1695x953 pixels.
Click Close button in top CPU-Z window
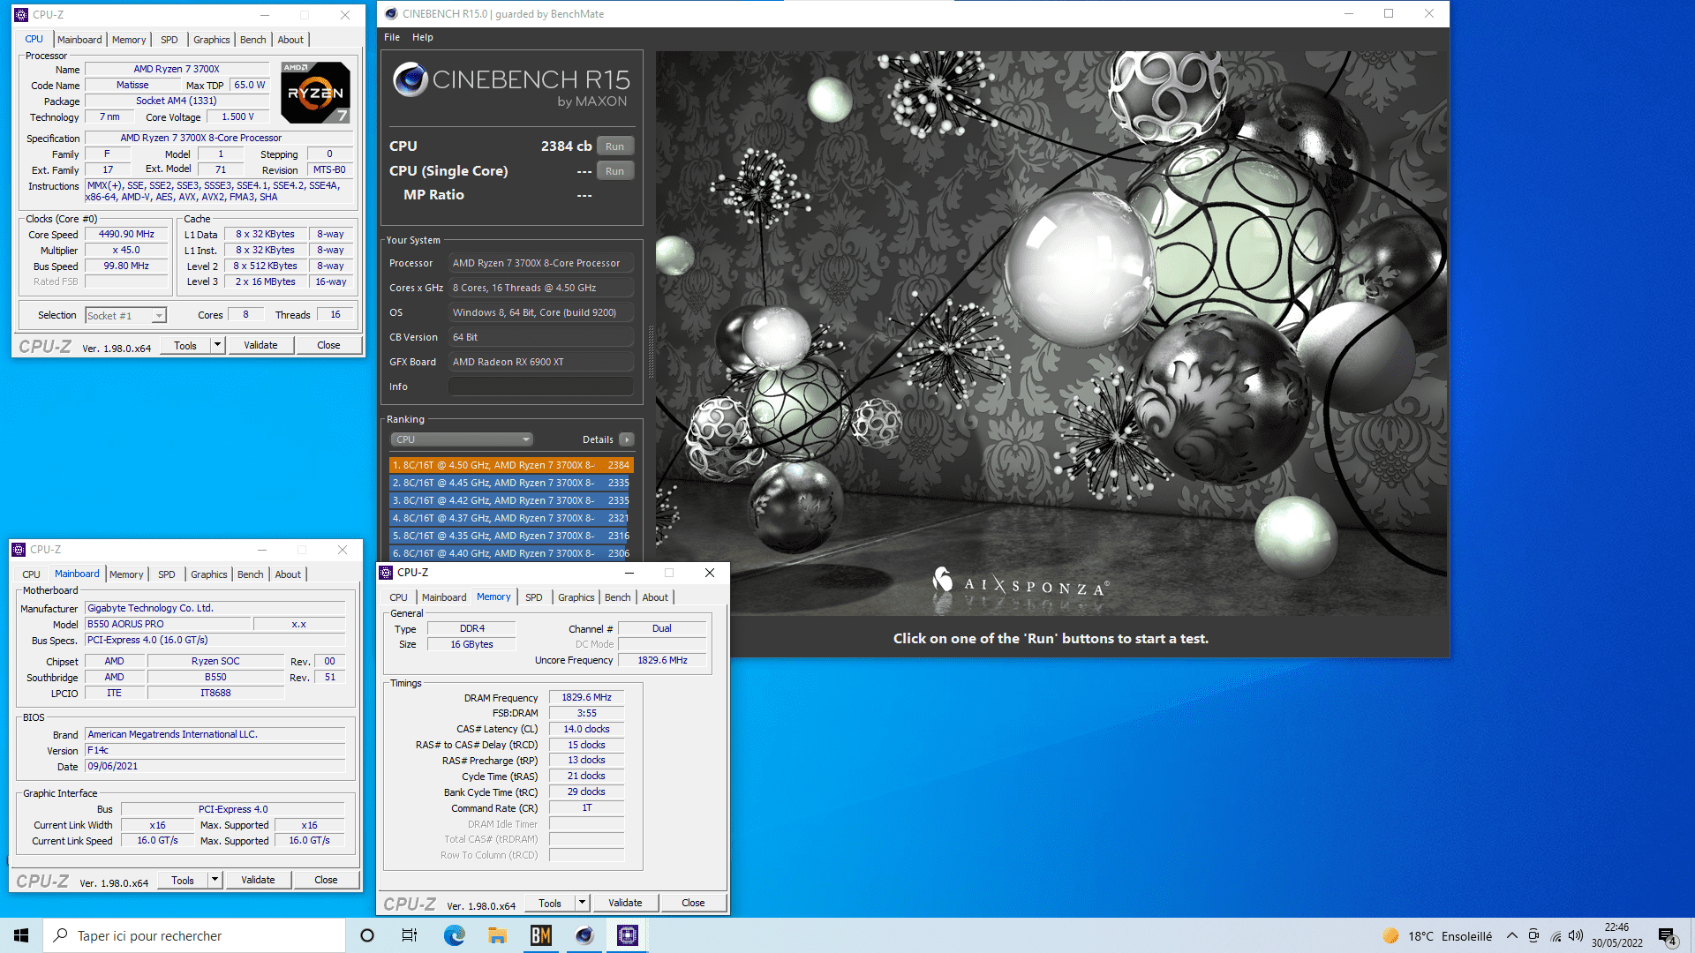328,345
